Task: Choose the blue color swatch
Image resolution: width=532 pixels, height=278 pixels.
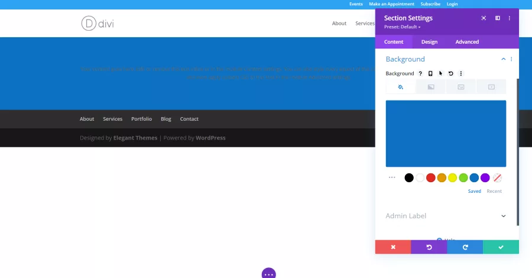Action: [474, 177]
